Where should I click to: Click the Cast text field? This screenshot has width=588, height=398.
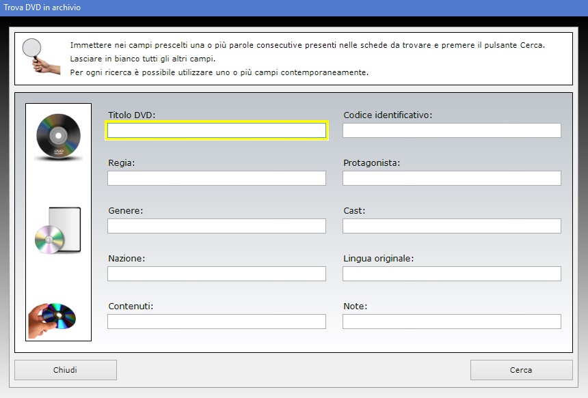click(x=451, y=226)
